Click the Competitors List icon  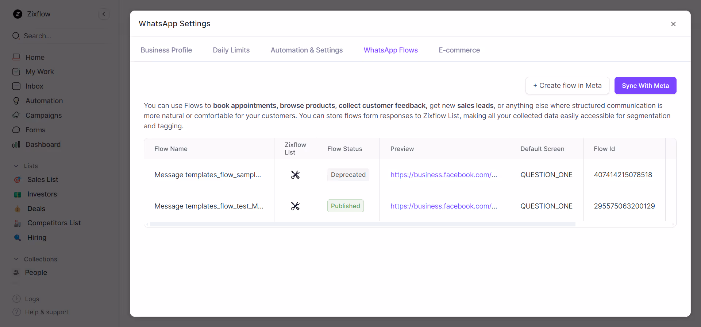tap(18, 223)
